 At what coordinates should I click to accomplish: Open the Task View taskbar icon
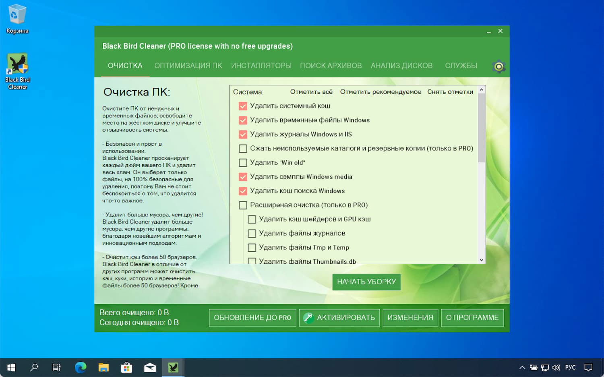pos(57,367)
